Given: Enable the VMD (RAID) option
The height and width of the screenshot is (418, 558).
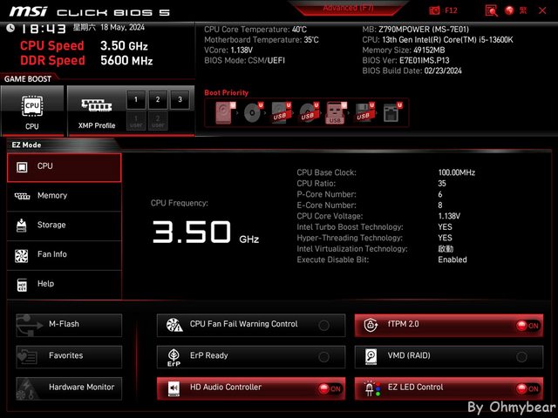Looking at the screenshot, I should 521,356.
